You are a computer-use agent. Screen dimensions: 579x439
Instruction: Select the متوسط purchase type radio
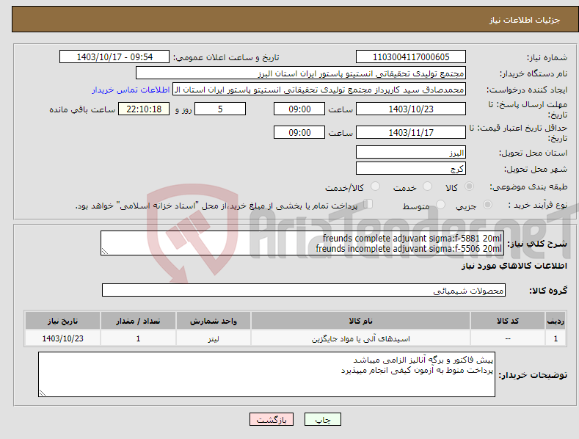pyautogui.click(x=440, y=204)
